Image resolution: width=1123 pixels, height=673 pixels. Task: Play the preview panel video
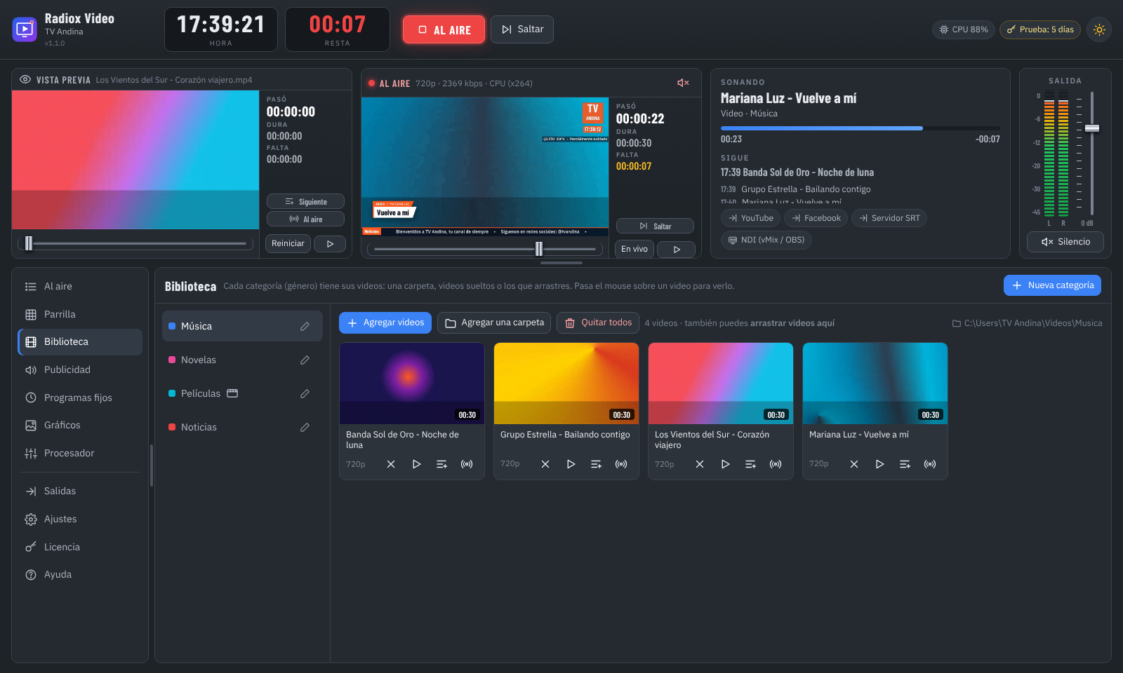[330, 243]
